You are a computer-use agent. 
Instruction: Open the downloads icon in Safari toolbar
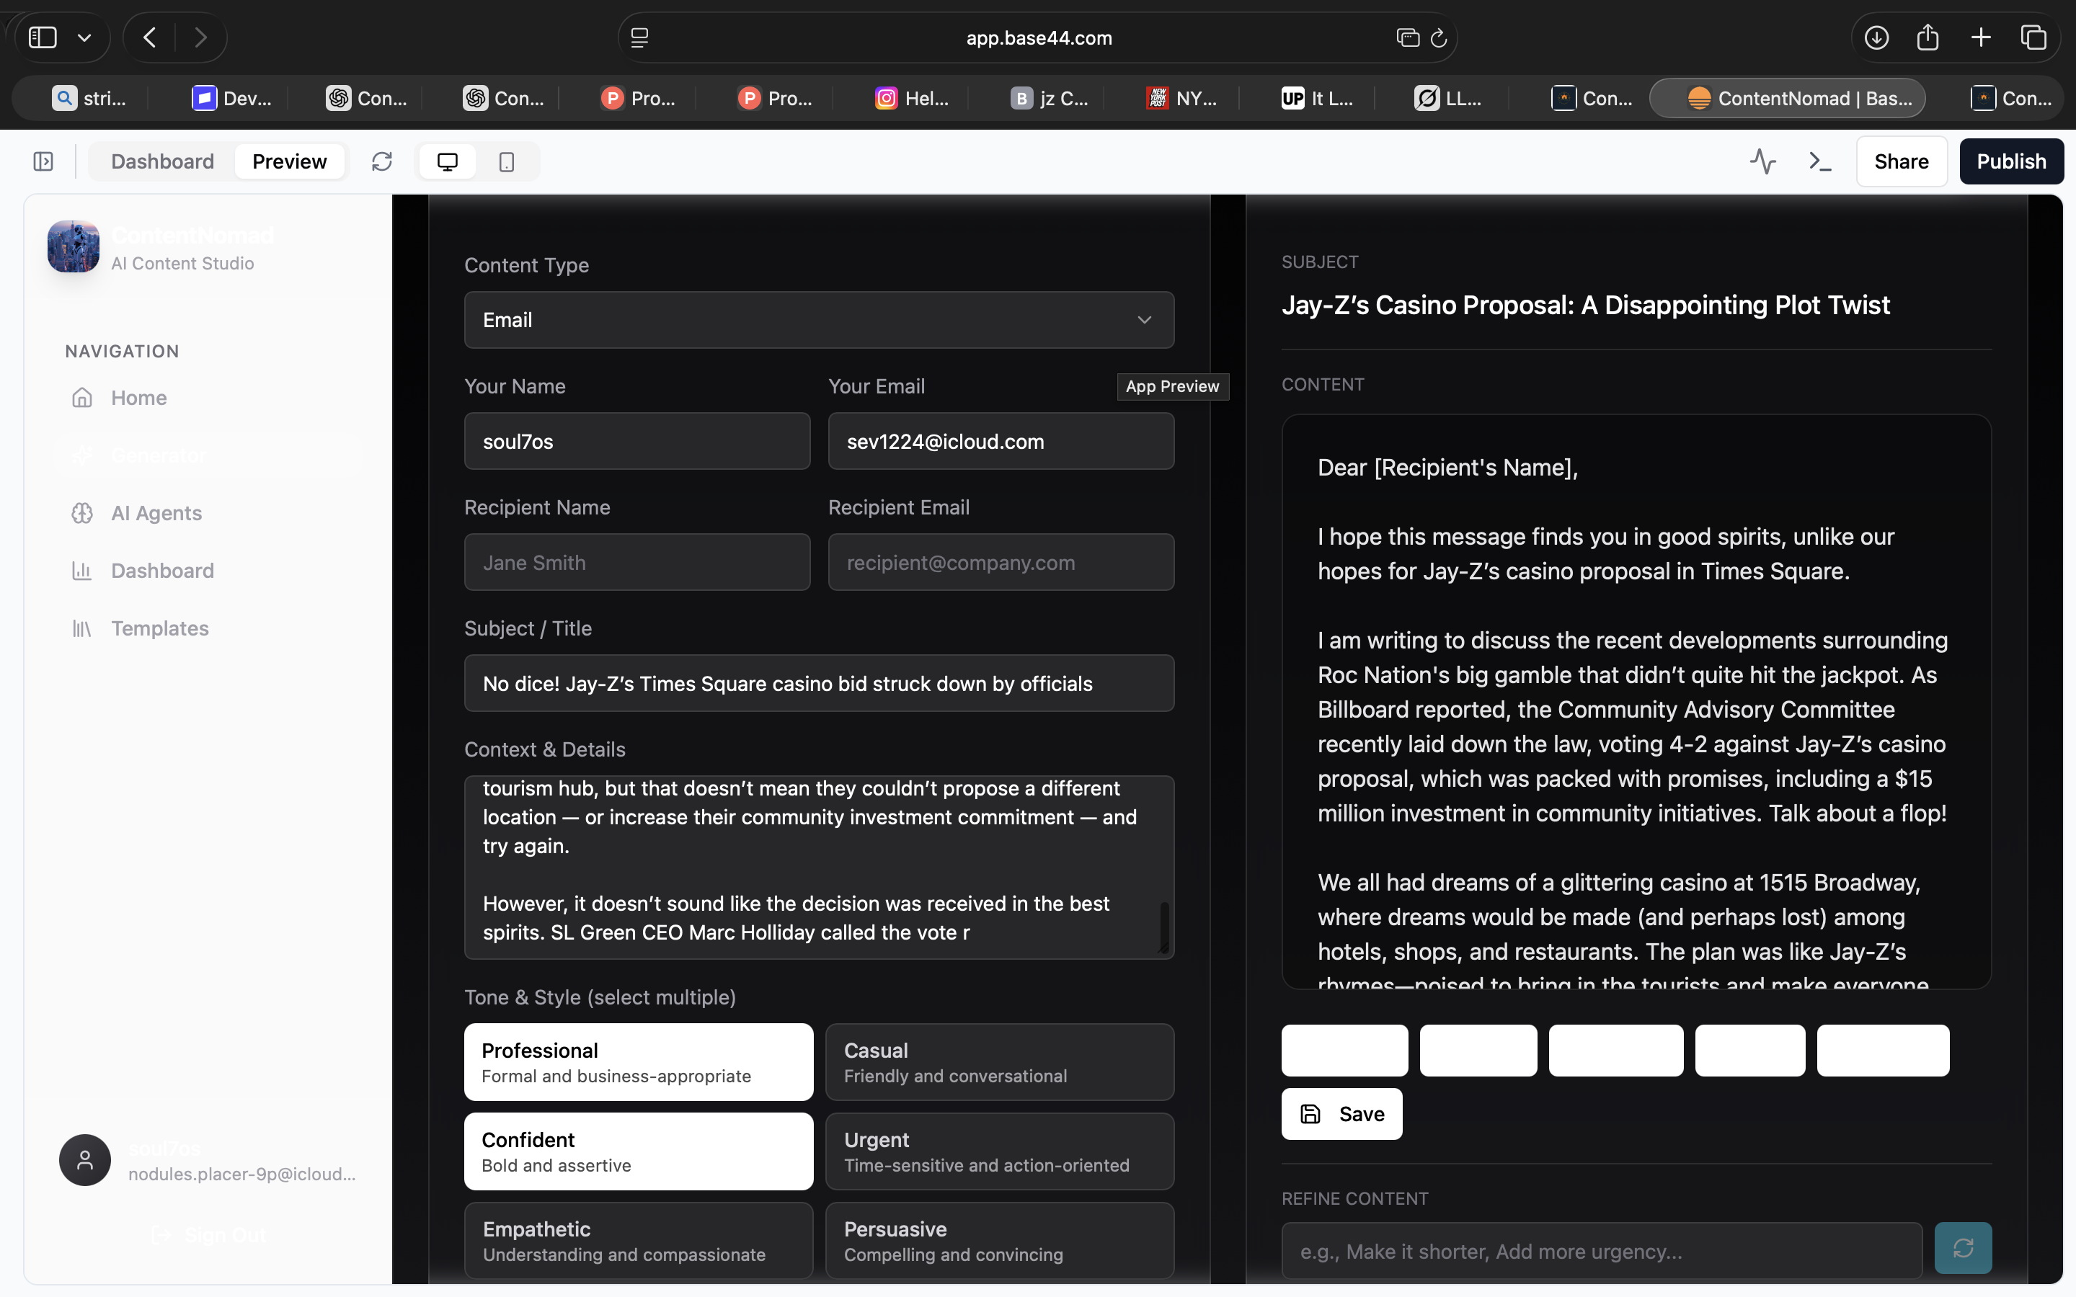click(1876, 37)
